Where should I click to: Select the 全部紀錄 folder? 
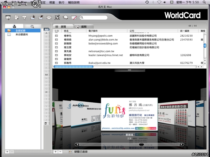tap(23, 30)
